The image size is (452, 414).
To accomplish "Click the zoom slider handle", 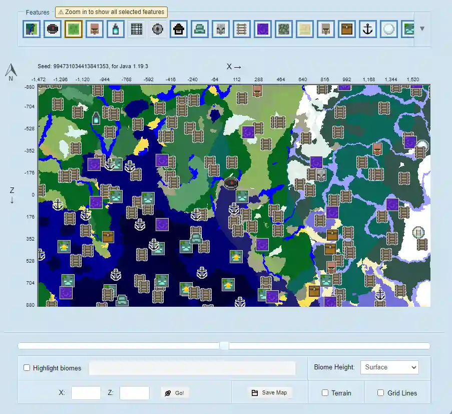I will coord(224,345).
